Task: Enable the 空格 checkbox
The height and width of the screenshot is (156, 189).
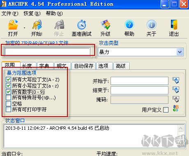Action: click(x=8, y=103)
